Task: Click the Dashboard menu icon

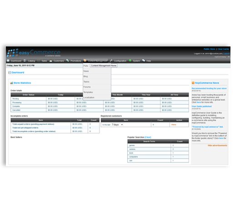Action: pyautogui.click(x=8, y=61)
